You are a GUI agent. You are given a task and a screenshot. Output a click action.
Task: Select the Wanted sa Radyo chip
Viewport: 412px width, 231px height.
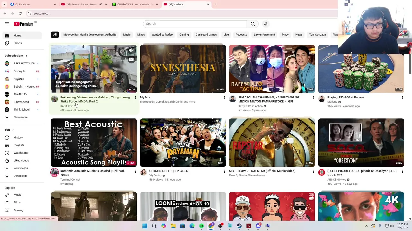click(162, 35)
